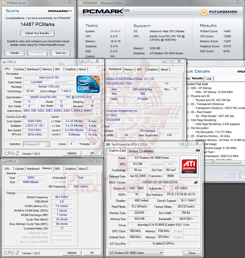
Task: Click the To Excel button
Action: click(x=38, y=53)
